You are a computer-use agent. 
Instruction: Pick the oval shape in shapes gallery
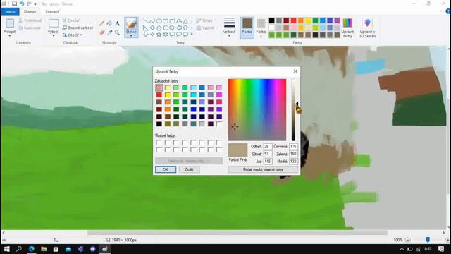point(159,21)
